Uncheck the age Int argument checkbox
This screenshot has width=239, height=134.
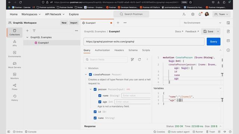click(x=100, y=102)
